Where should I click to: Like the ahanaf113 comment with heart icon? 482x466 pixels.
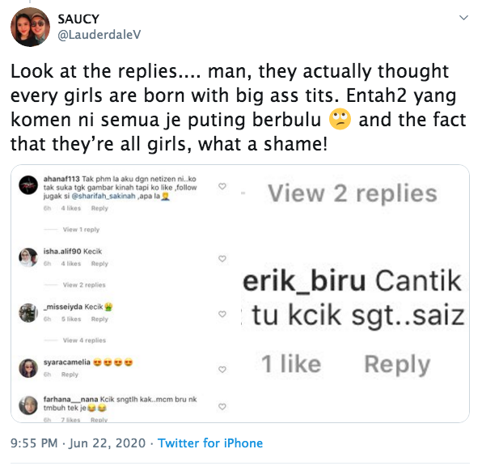tap(222, 186)
